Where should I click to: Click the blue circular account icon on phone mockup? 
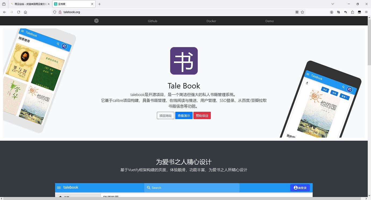[65, 46]
